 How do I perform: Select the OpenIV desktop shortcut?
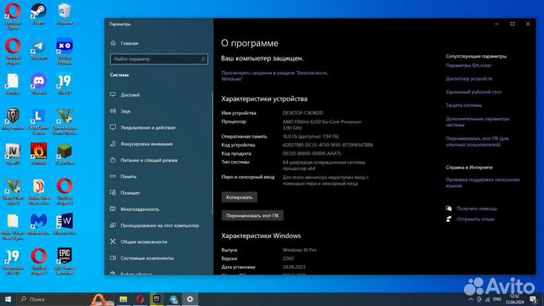[x=13, y=154]
